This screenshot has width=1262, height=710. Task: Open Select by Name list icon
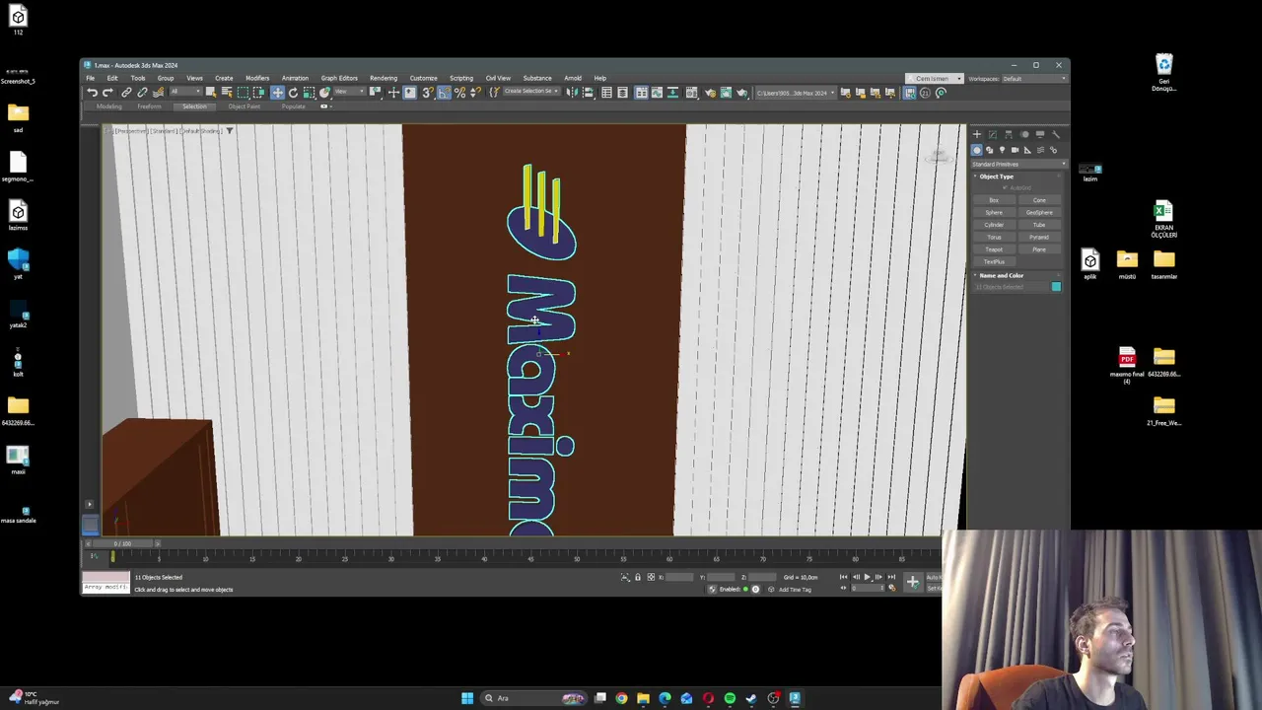pyautogui.click(x=226, y=93)
